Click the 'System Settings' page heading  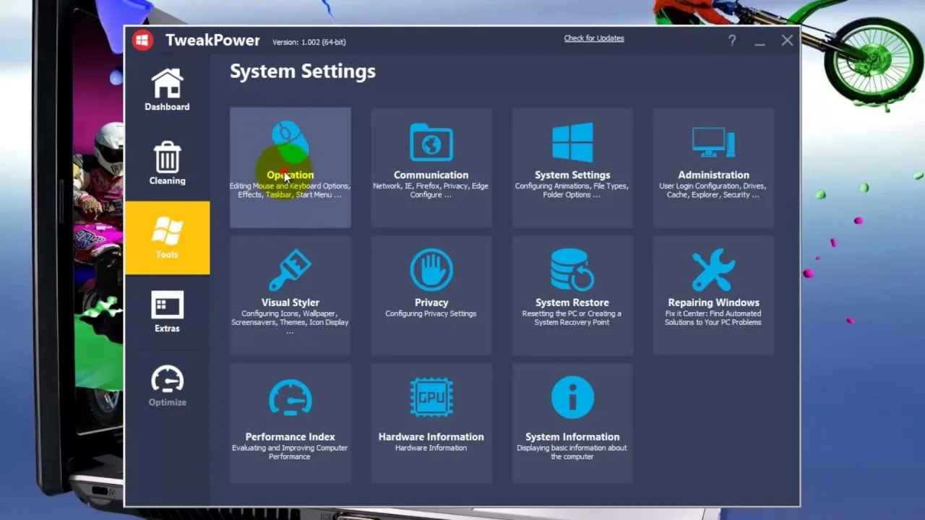point(303,71)
